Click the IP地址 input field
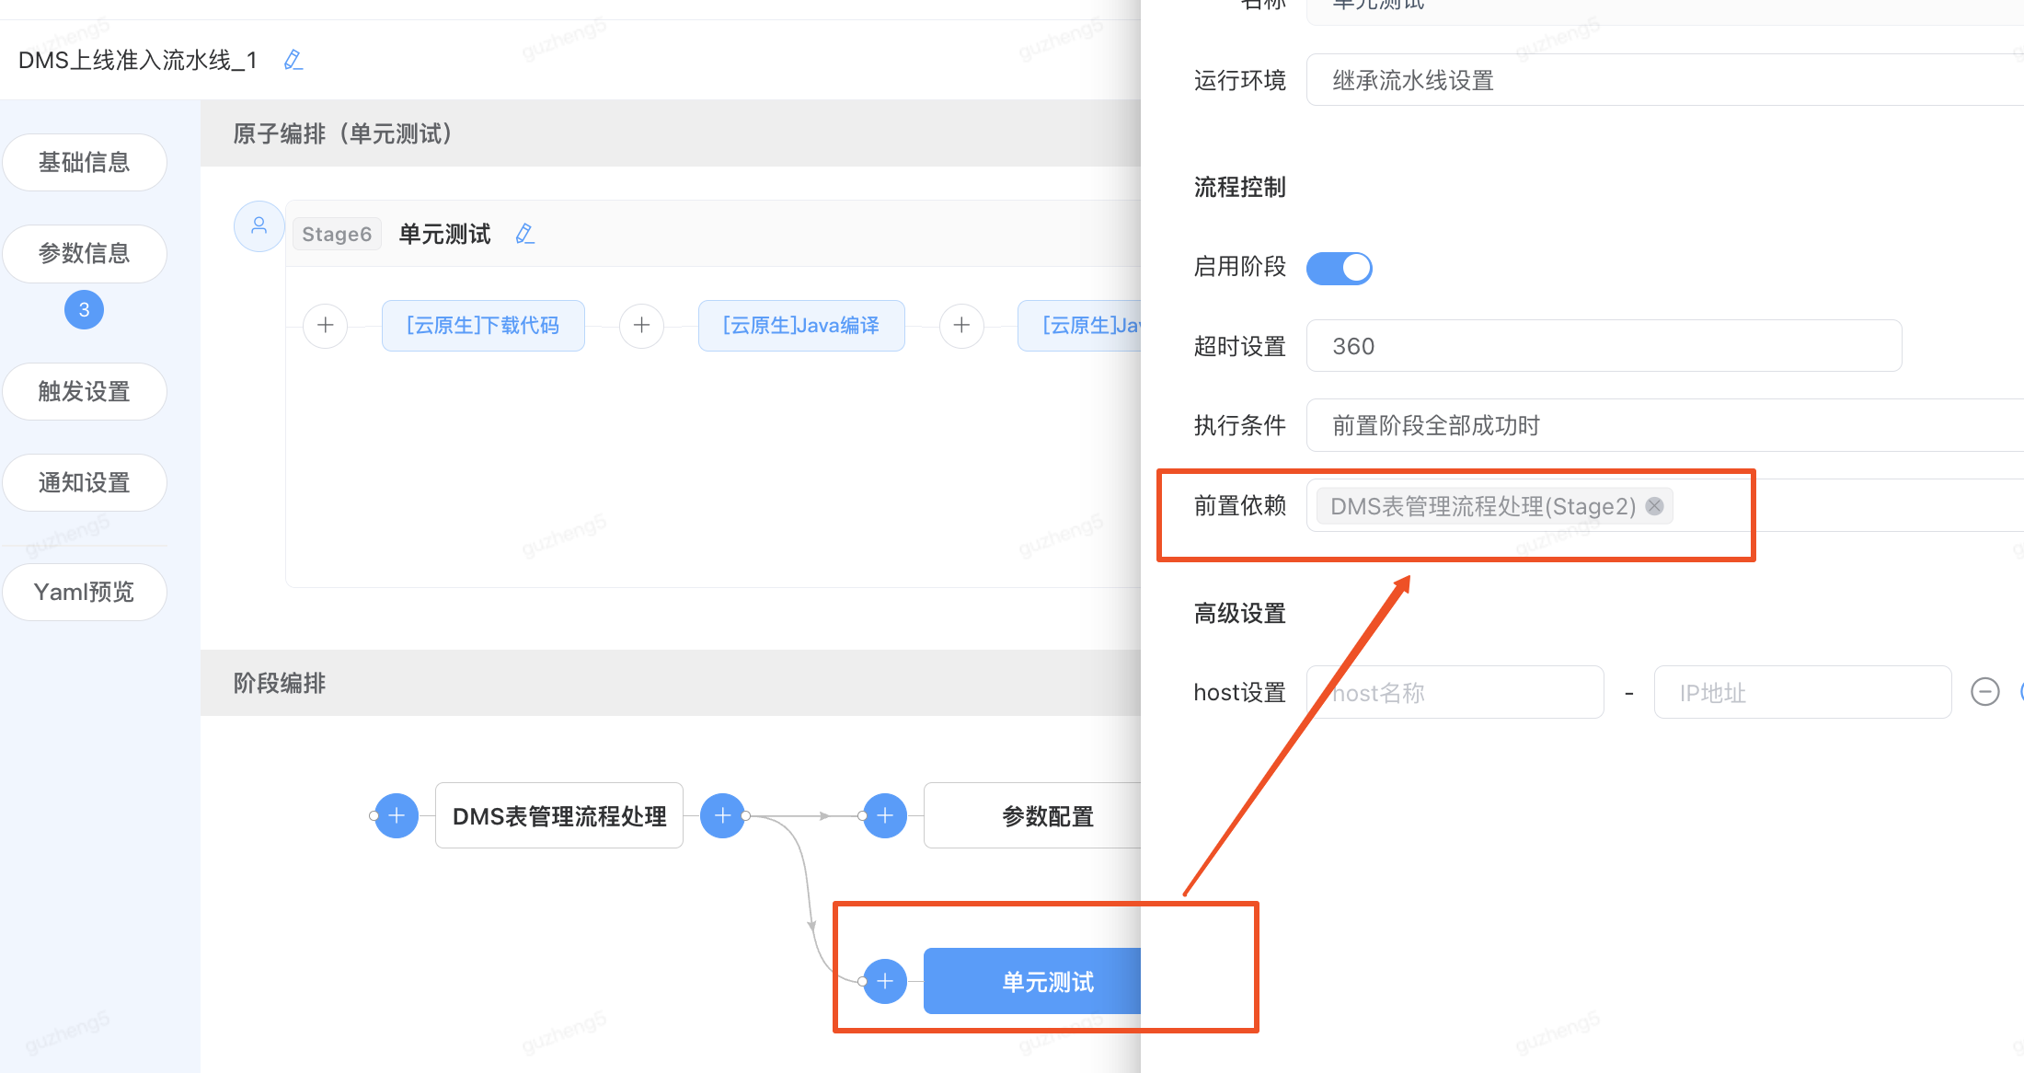2024x1073 pixels. [x=1803, y=692]
